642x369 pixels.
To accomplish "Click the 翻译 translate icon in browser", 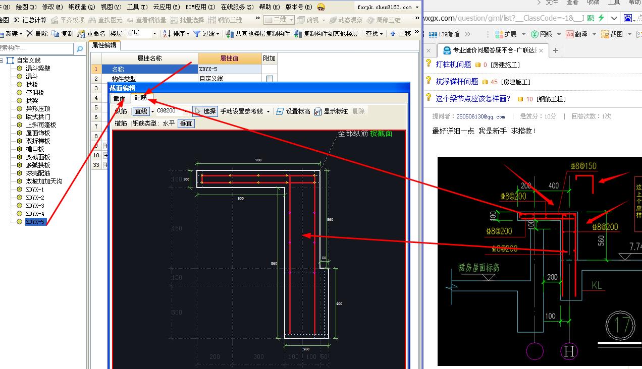I will (x=570, y=34).
